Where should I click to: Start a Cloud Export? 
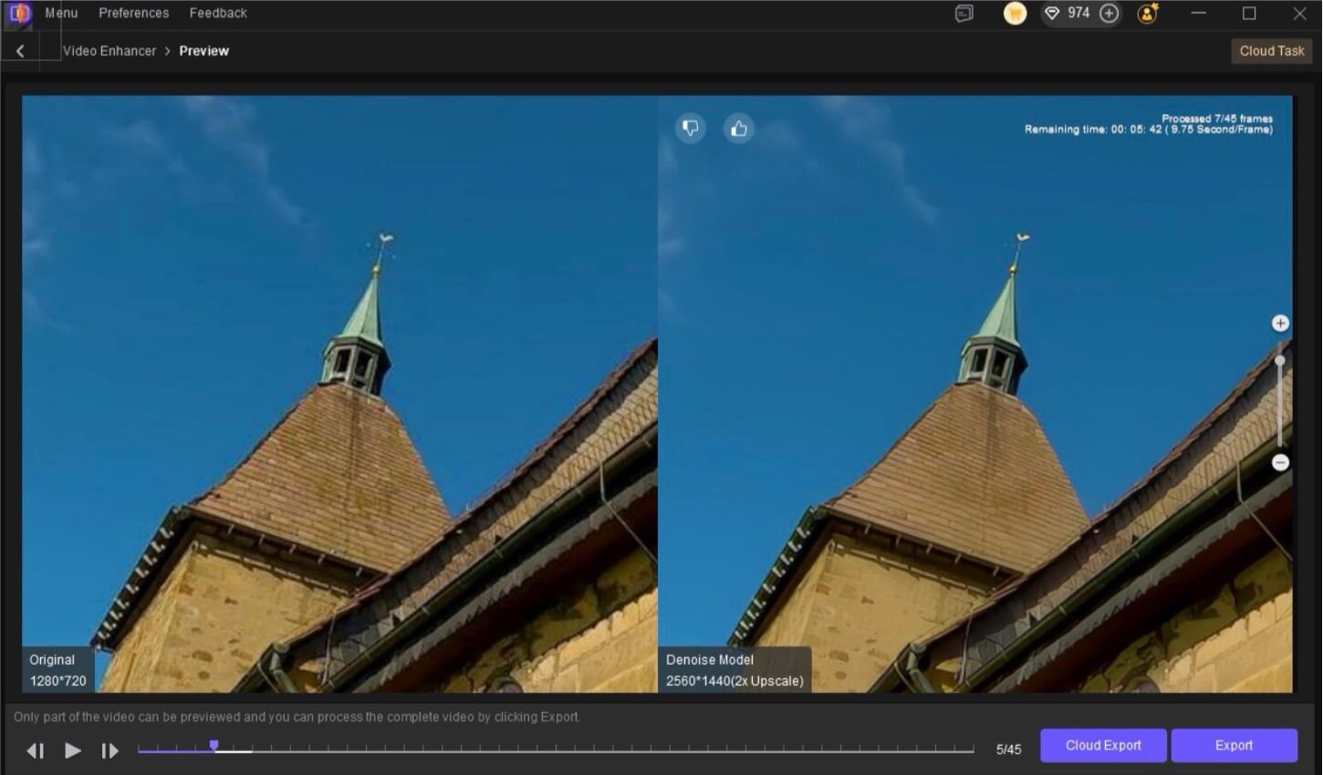(x=1103, y=745)
